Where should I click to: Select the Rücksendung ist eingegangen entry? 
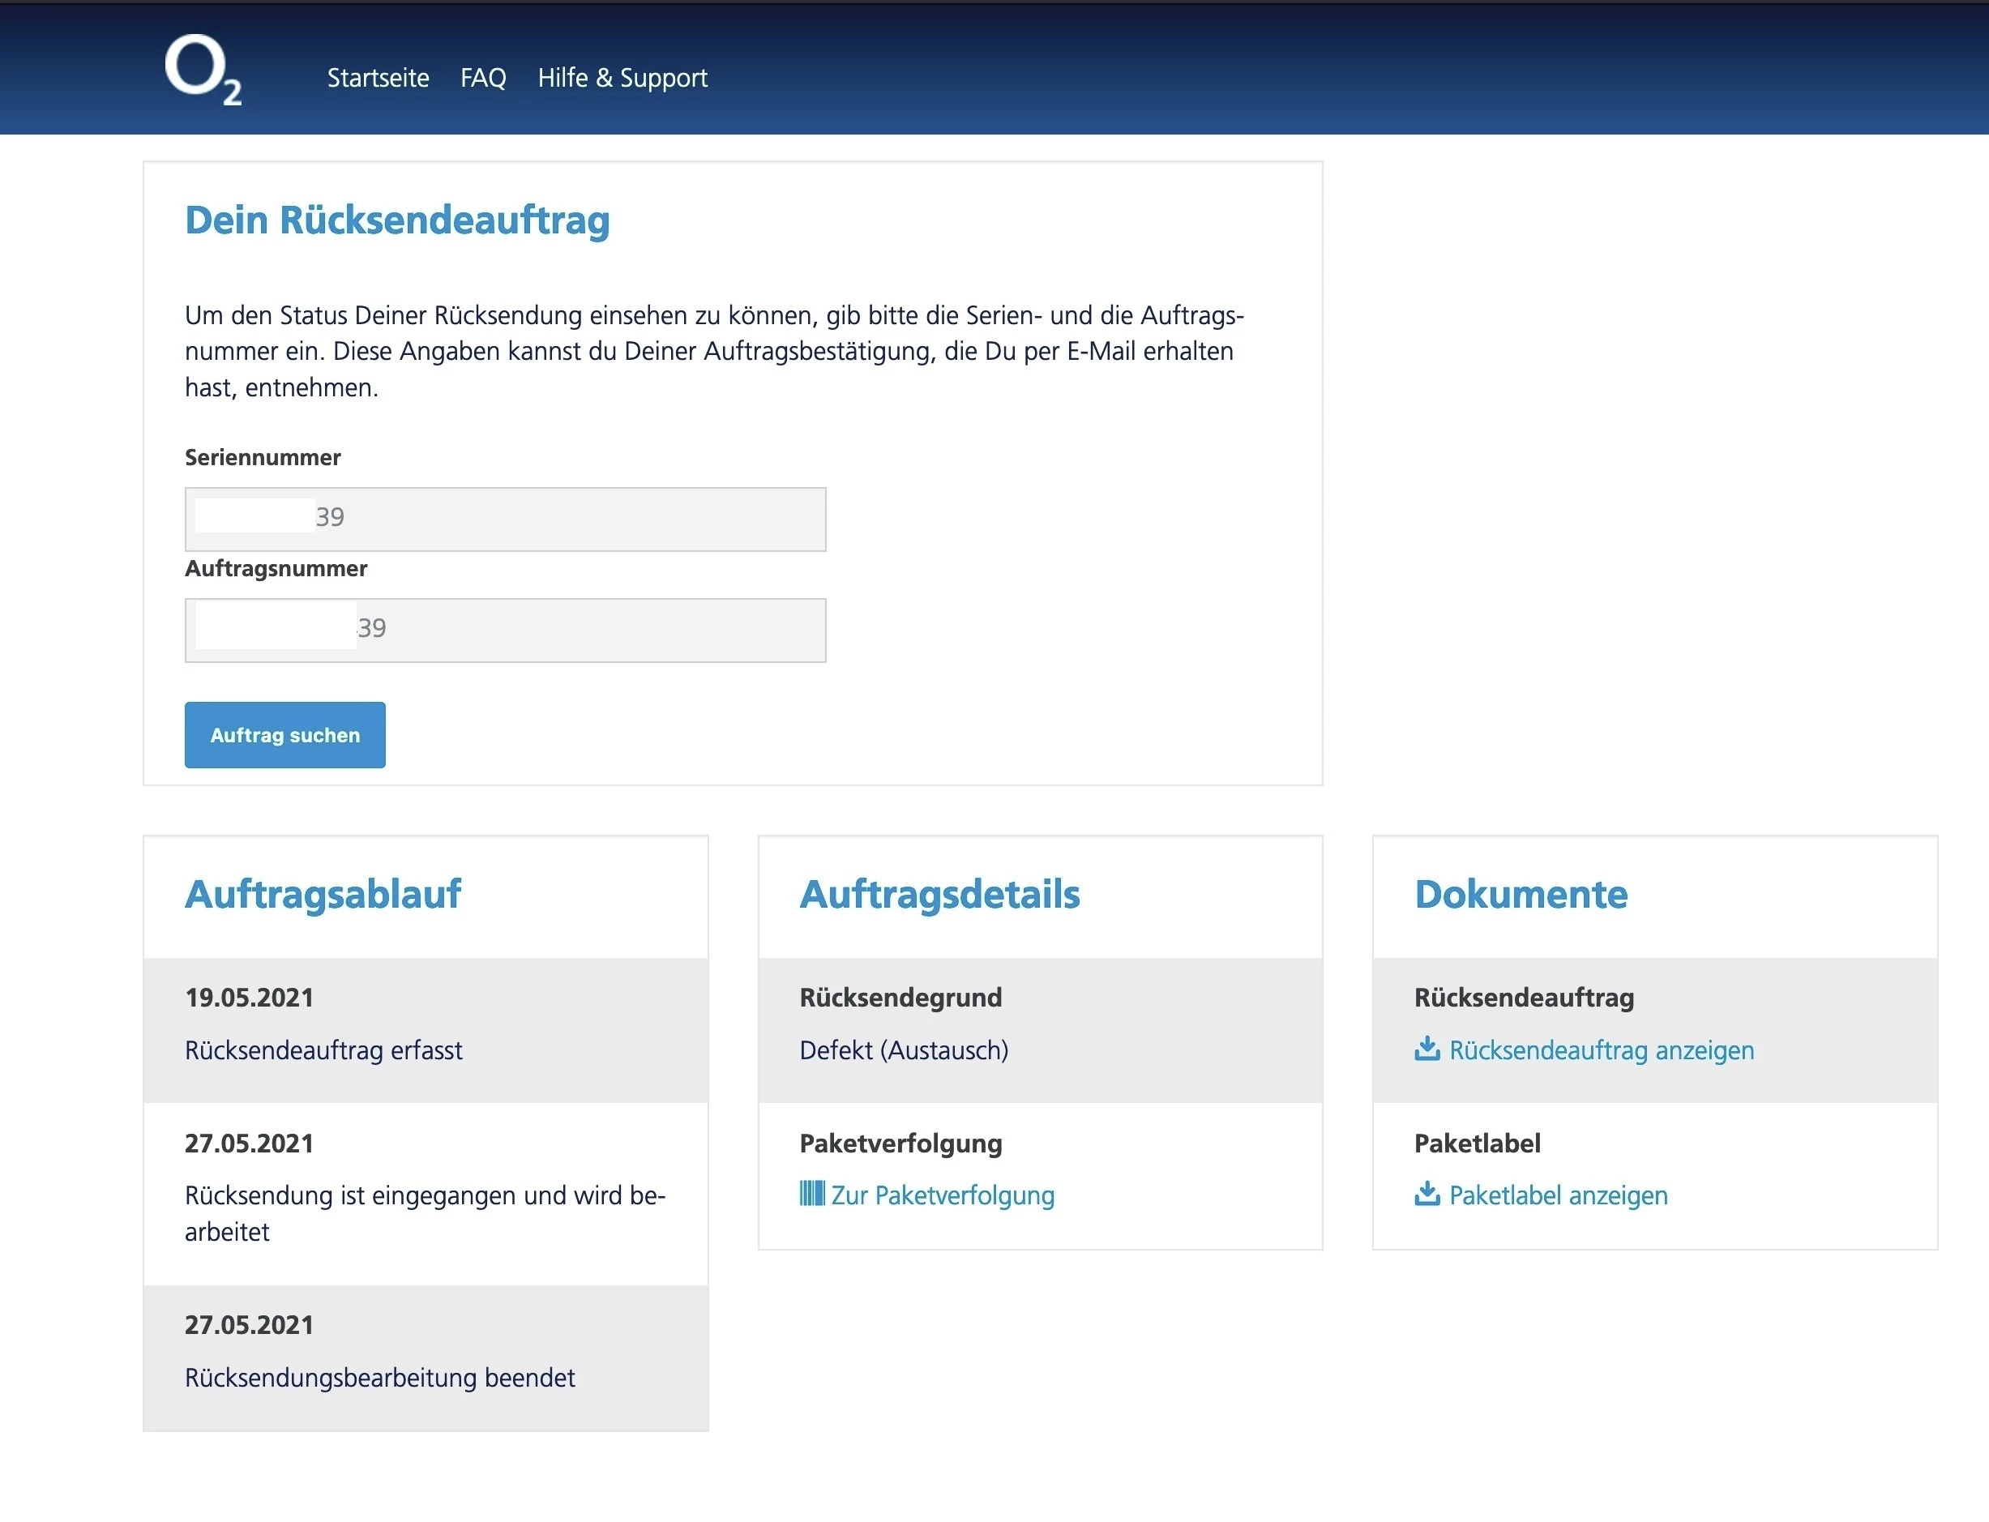point(424,1195)
